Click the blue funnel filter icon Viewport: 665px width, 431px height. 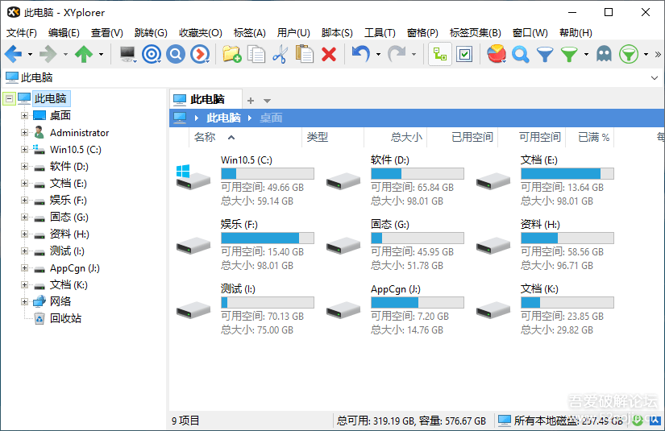click(x=545, y=54)
